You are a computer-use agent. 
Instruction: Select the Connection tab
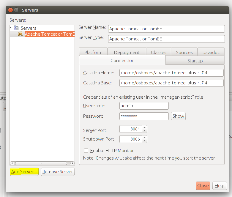pyautogui.click(x=122, y=60)
